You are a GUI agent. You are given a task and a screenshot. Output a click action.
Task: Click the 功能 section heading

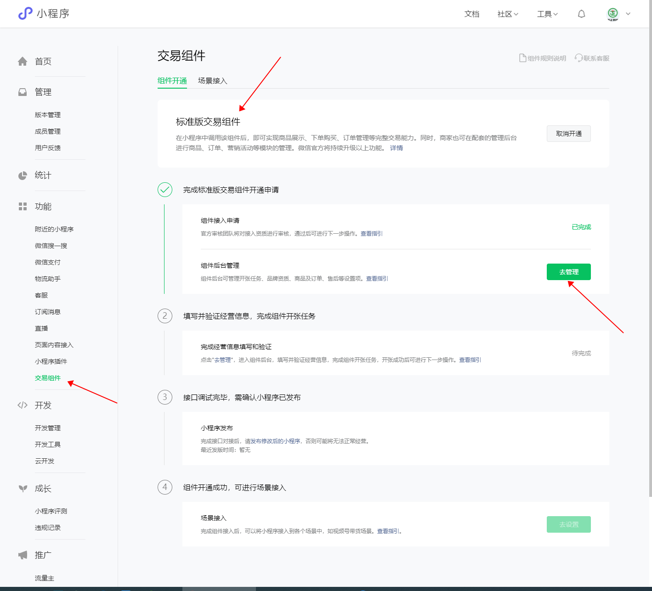tap(43, 207)
